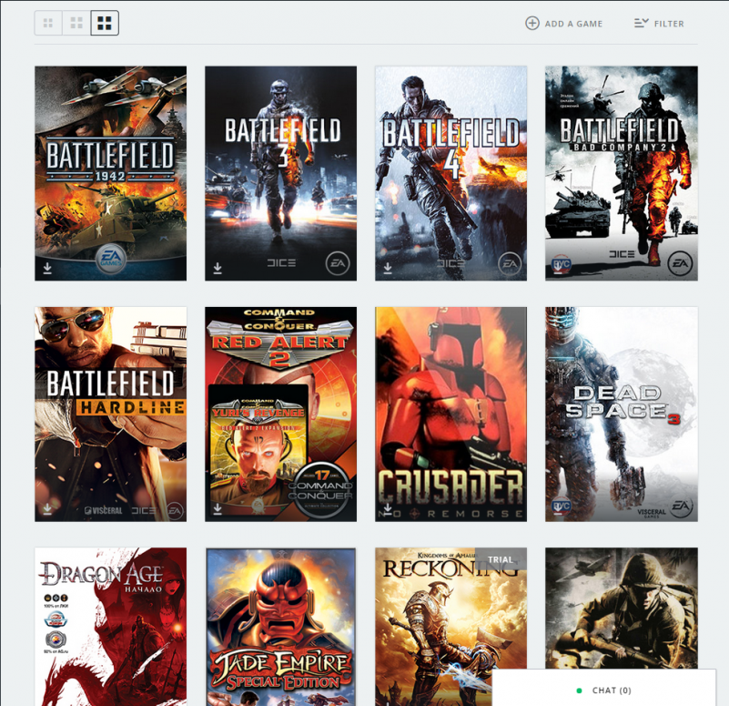This screenshot has height=706, width=729.
Task: Open Kingdoms of Amalur Reckoning trial tile
Action: coord(437,619)
